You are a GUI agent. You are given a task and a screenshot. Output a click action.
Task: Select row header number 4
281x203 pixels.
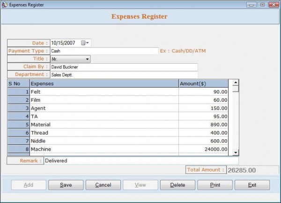pyautogui.click(x=19, y=116)
